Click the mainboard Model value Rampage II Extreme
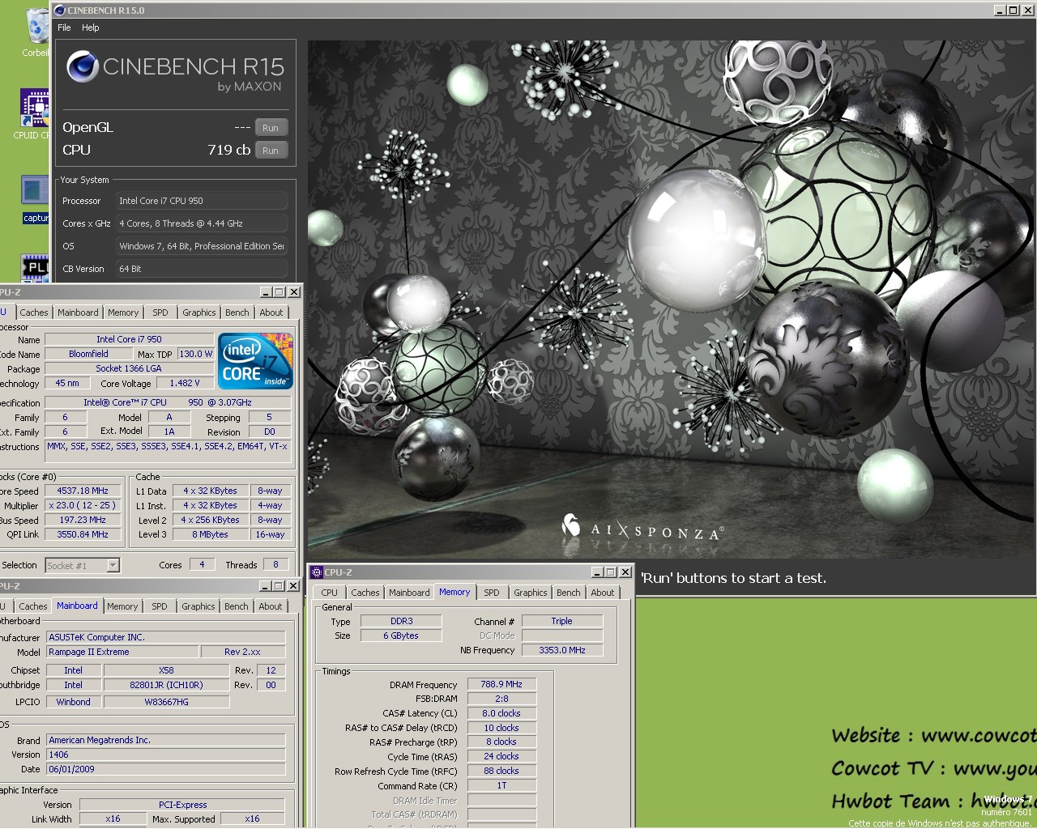Viewport: 1037px width, 829px height. [x=122, y=652]
